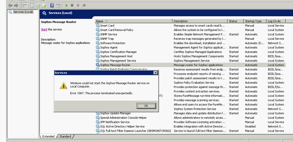Select Services (Local) in the console tree
Viewport: 293px width, 142px height.
pyautogui.click(x=23, y=12)
